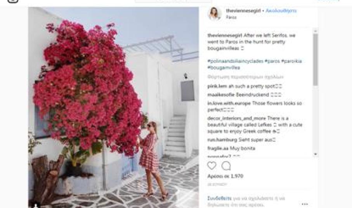Image resolution: width=352 pixels, height=208 pixels.
Task: Click the comments scrollbar down arrow
Action: [x=315, y=154]
